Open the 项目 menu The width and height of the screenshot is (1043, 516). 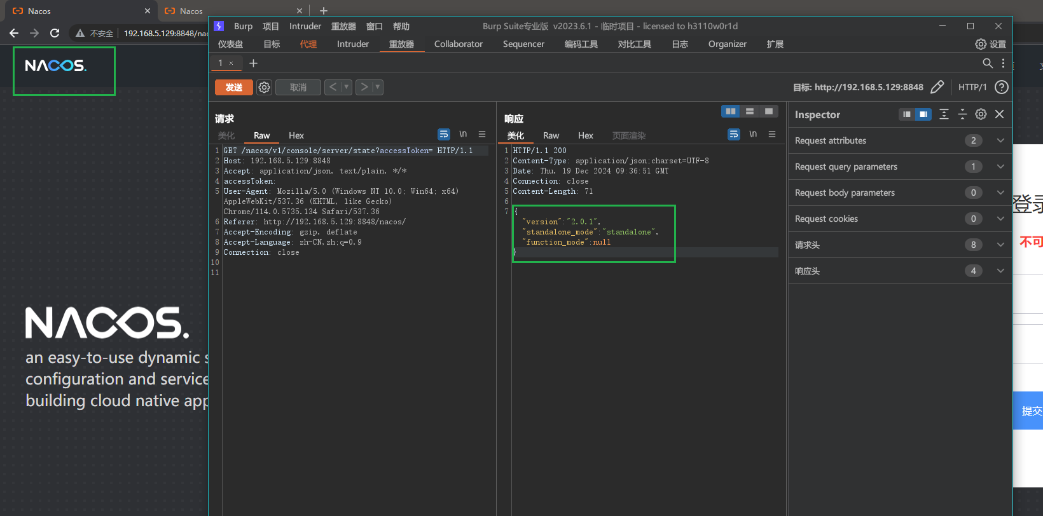click(x=271, y=26)
